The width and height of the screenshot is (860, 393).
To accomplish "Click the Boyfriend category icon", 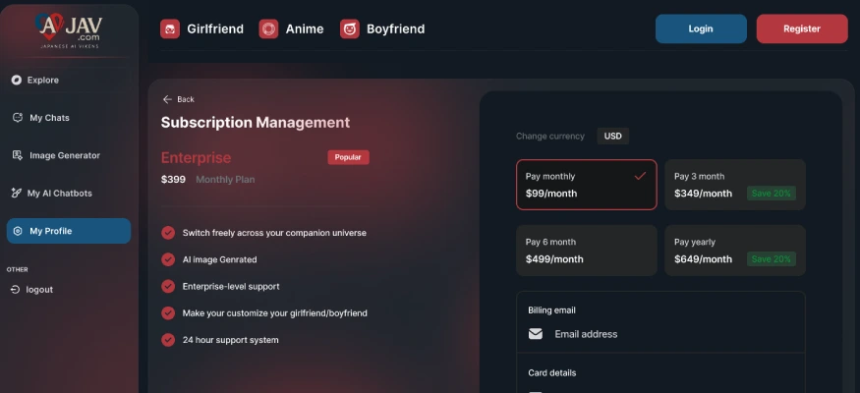I will click(x=350, y=29).
